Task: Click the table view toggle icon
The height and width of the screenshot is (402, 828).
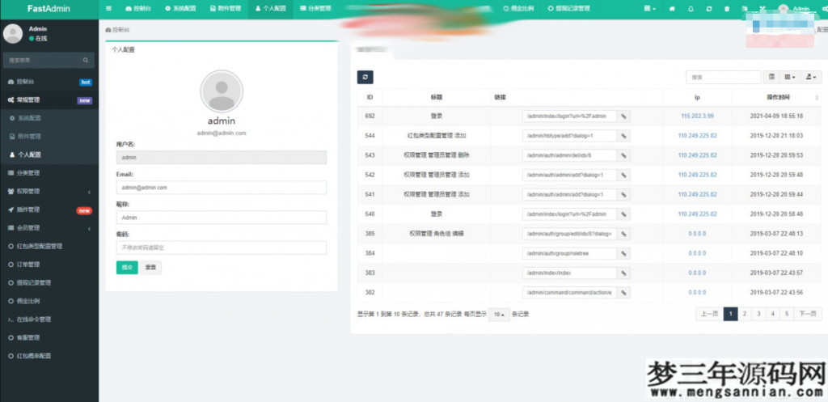Action: [771, 77]
